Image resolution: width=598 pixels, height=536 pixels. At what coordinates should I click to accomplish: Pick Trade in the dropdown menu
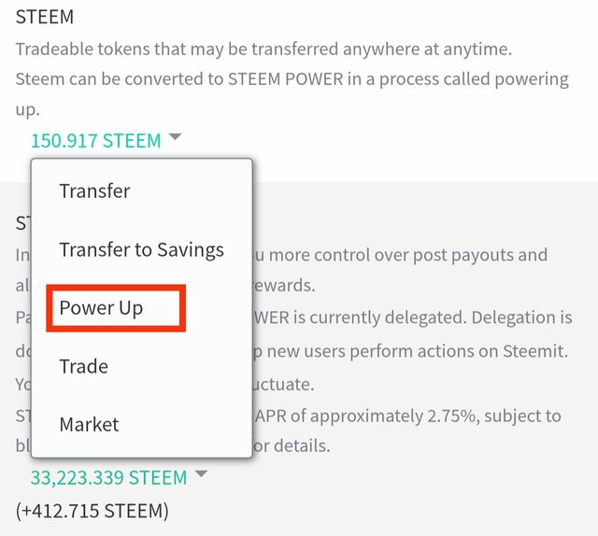(84, 366)
